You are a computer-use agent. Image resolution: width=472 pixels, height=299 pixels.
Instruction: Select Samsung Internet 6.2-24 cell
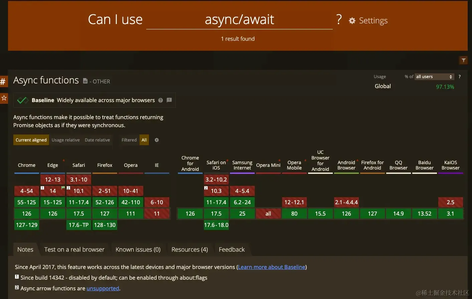242,202
